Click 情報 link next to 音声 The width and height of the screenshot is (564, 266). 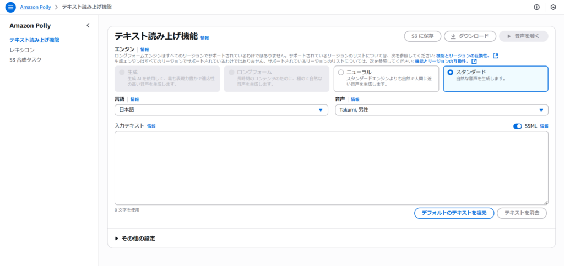point(355,99)
